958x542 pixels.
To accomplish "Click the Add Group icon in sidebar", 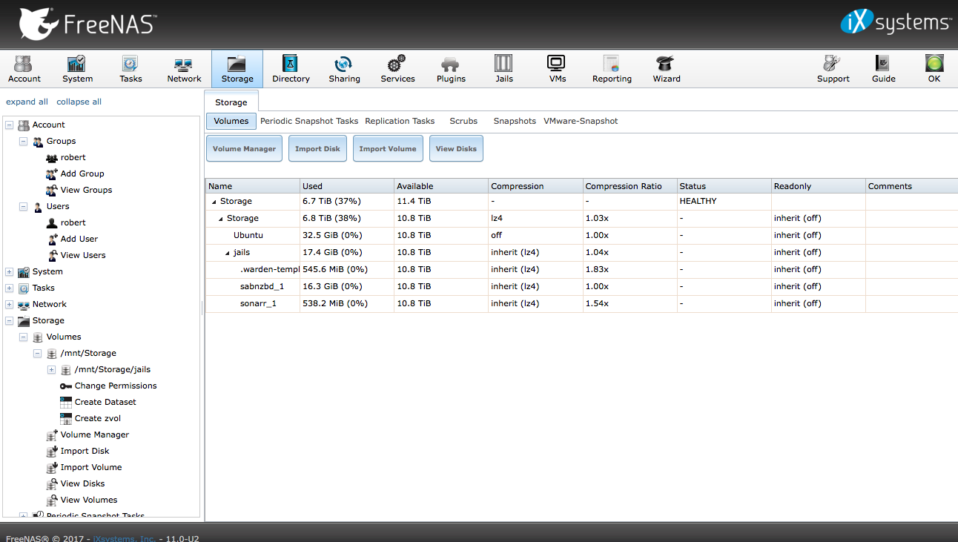I will pos(52,173).
